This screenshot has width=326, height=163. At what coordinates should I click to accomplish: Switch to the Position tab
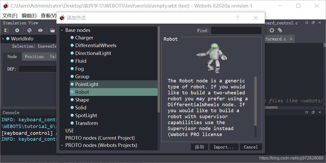click(34, 56)
